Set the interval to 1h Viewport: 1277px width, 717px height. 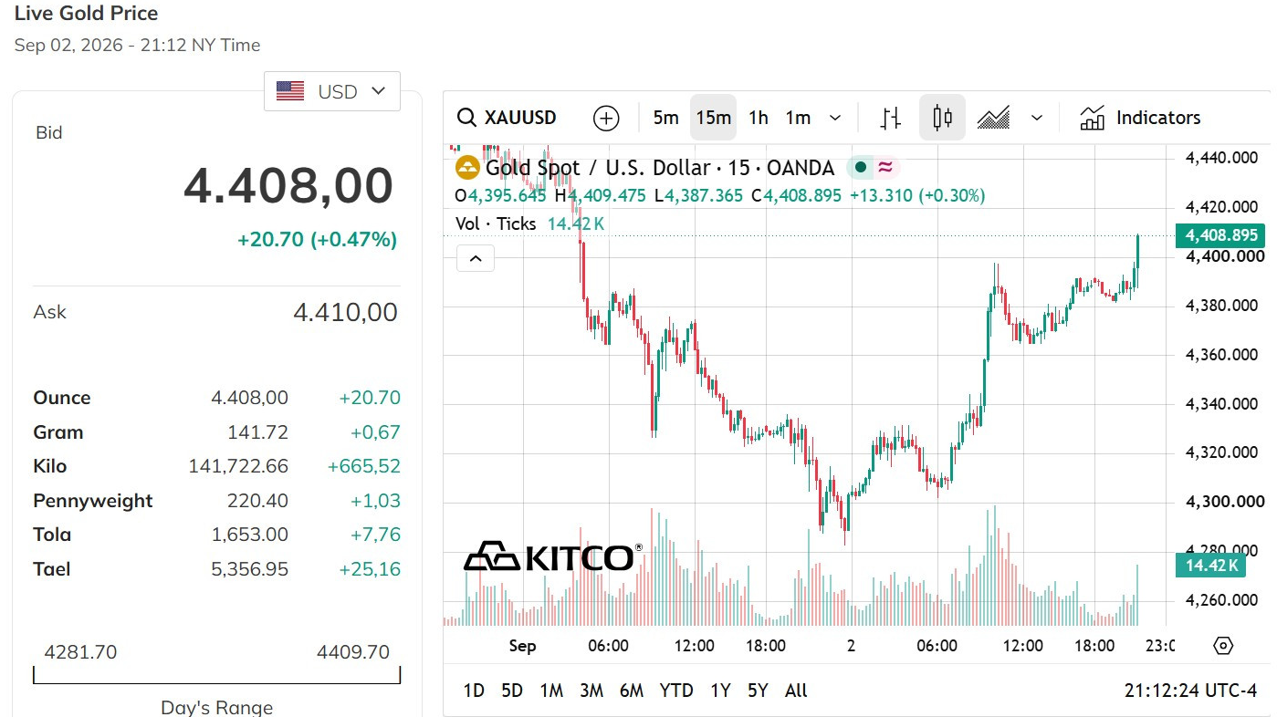[x=758, y=118]
